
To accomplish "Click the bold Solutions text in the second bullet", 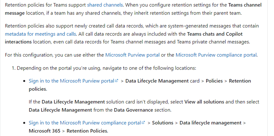I will click(x=162, y=123).
